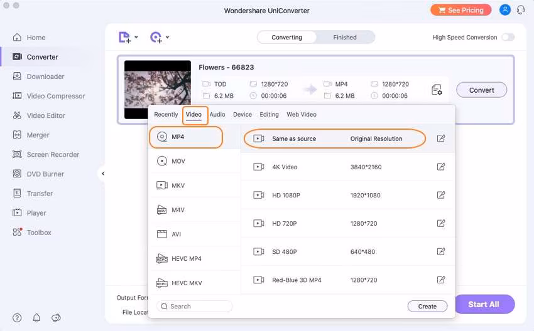Collapse the sidebar with arrow handle
This screenshot has width=534, height=331.
point(102,174)
